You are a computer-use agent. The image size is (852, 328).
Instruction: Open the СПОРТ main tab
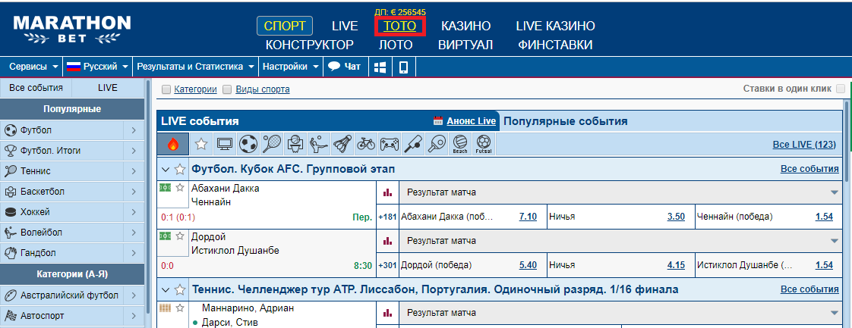pos(285,26)
